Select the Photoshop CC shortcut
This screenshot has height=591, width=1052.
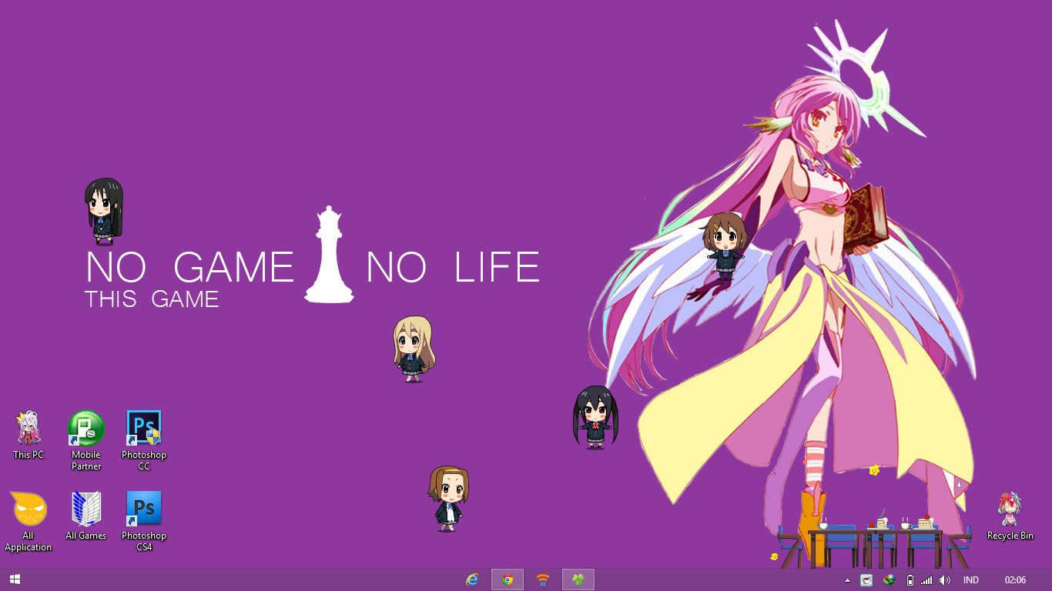pos(144,440)
